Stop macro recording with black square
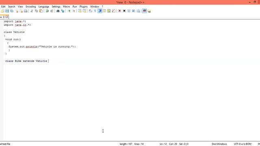 coord(124,11)
